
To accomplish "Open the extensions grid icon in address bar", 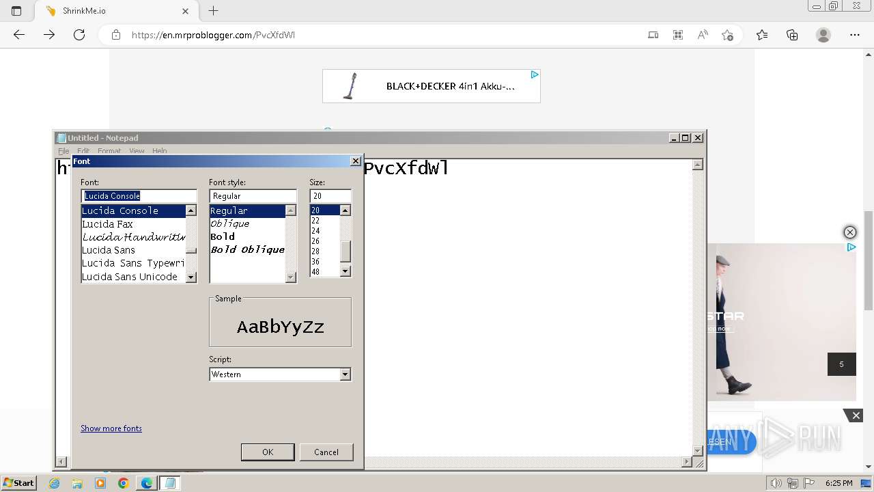I will point(678,35).
